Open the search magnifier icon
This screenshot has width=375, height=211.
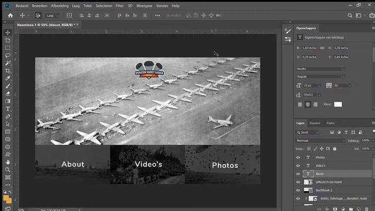pyautogui.click(x=350, y=16)
